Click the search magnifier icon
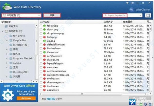 coord(105,15)
